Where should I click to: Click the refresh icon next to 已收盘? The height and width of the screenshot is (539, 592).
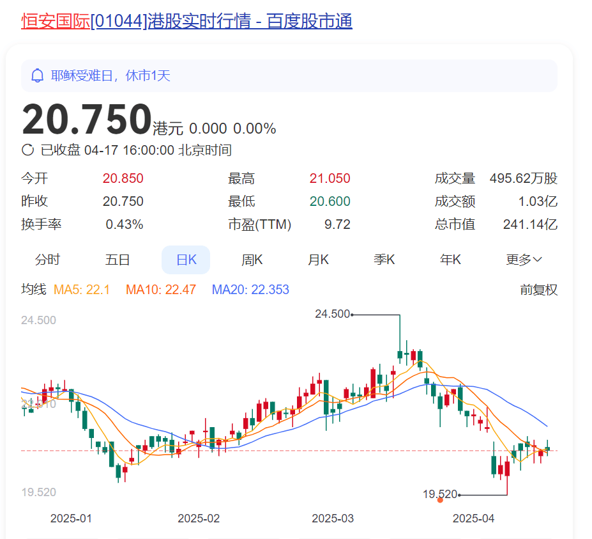click(x=27, y=150)
